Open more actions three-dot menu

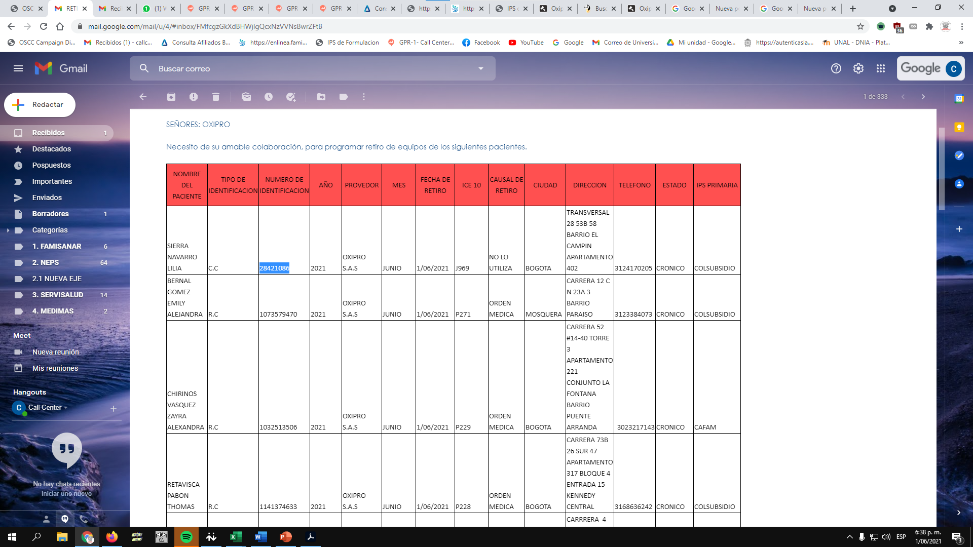(364, 97)
